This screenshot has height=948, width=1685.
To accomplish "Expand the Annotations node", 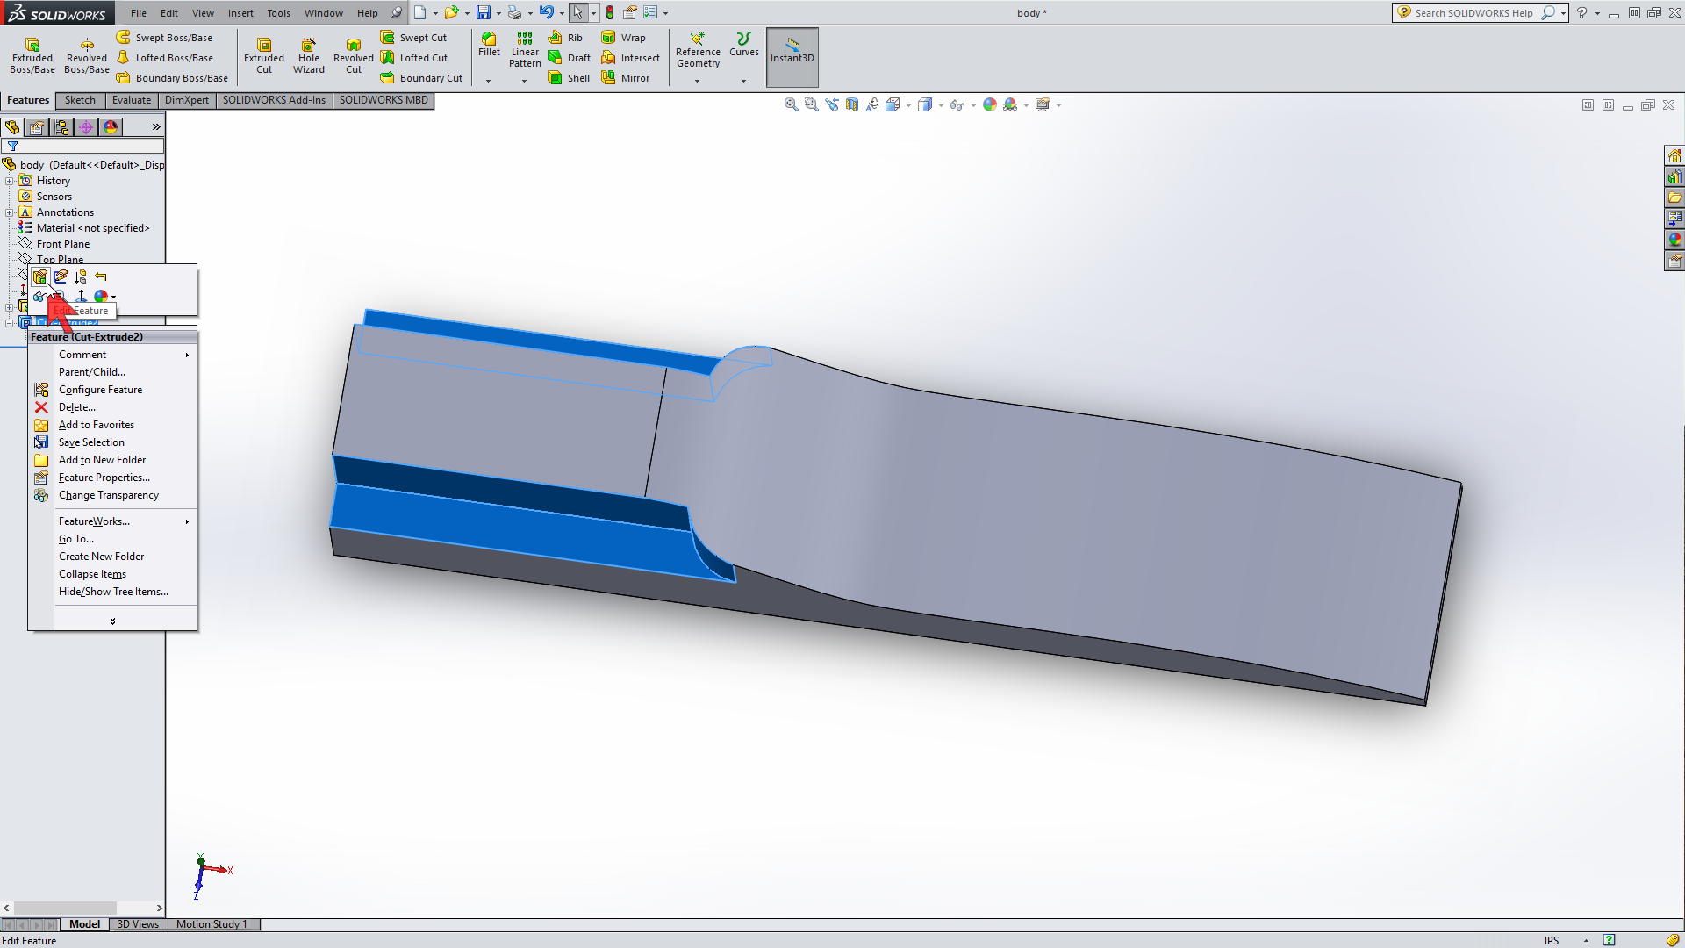I will tap(10, 212).
